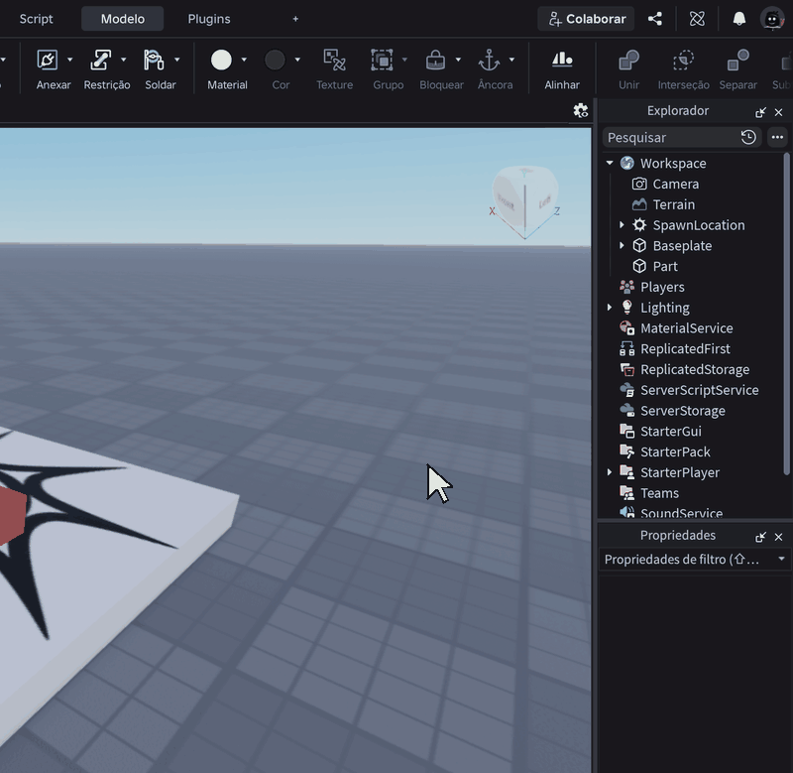Select the Modelo tab
Image resolution: width=793 pixels, height=773 pixels.
[122, 19]
